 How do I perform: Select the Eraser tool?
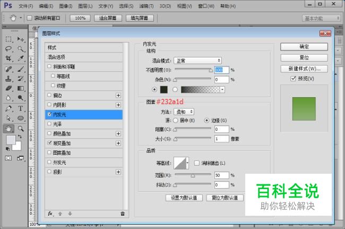8,88
